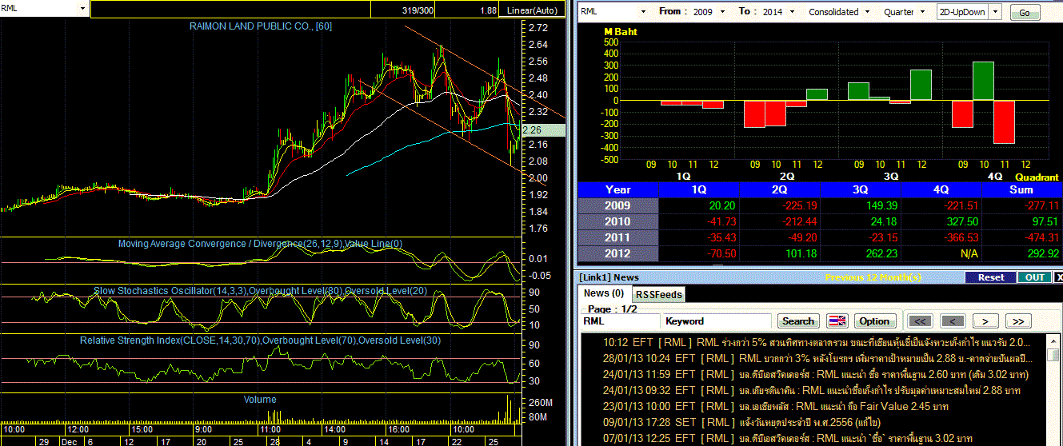Click the 319/300 bar count field

(404, 10)
